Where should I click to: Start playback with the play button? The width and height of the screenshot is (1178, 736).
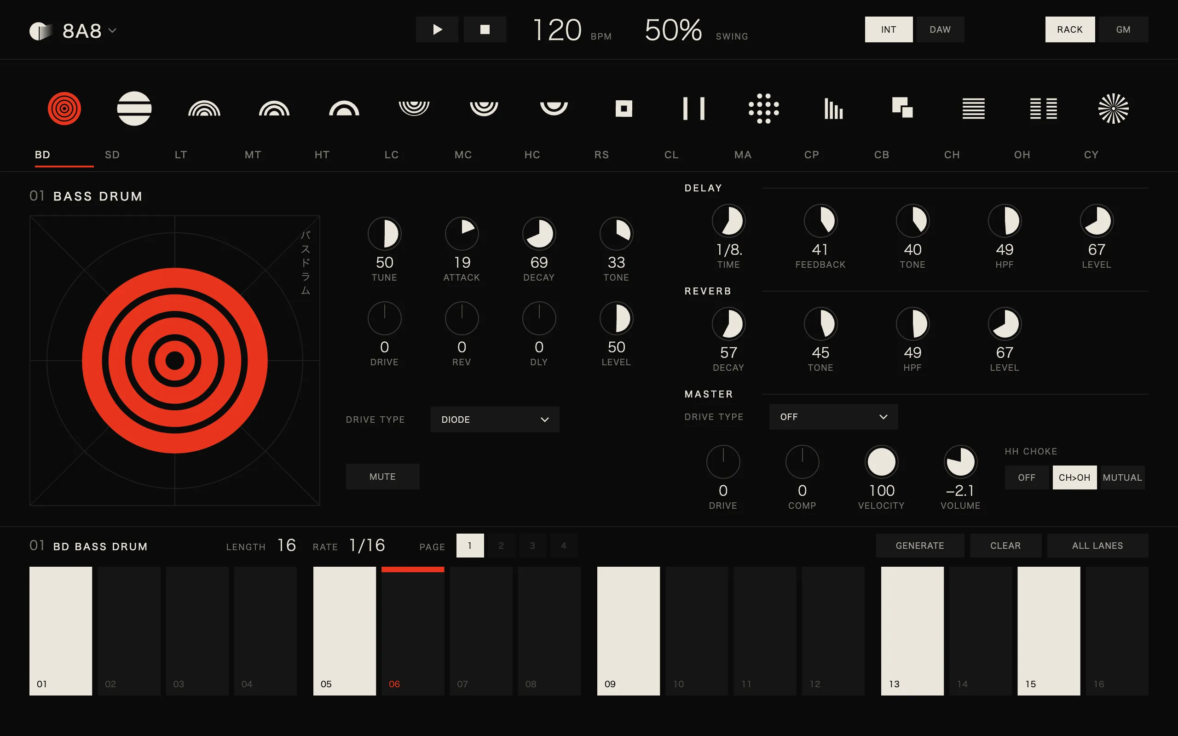pyautogui.click(x=437, y=29)
